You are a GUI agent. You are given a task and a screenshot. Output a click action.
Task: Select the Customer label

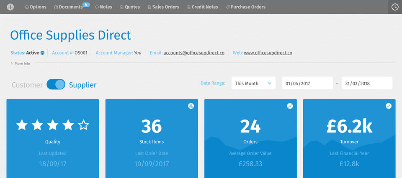pyautogui.click(x=27, y=85)
